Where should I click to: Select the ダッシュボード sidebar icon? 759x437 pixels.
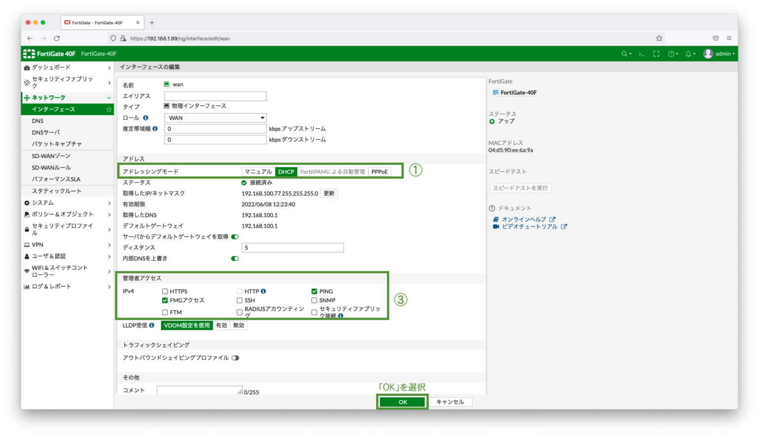pos(26,67)
